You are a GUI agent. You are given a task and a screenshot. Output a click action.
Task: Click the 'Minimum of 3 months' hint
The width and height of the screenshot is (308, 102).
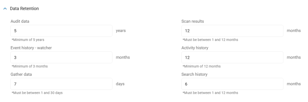tap(30, 66)
